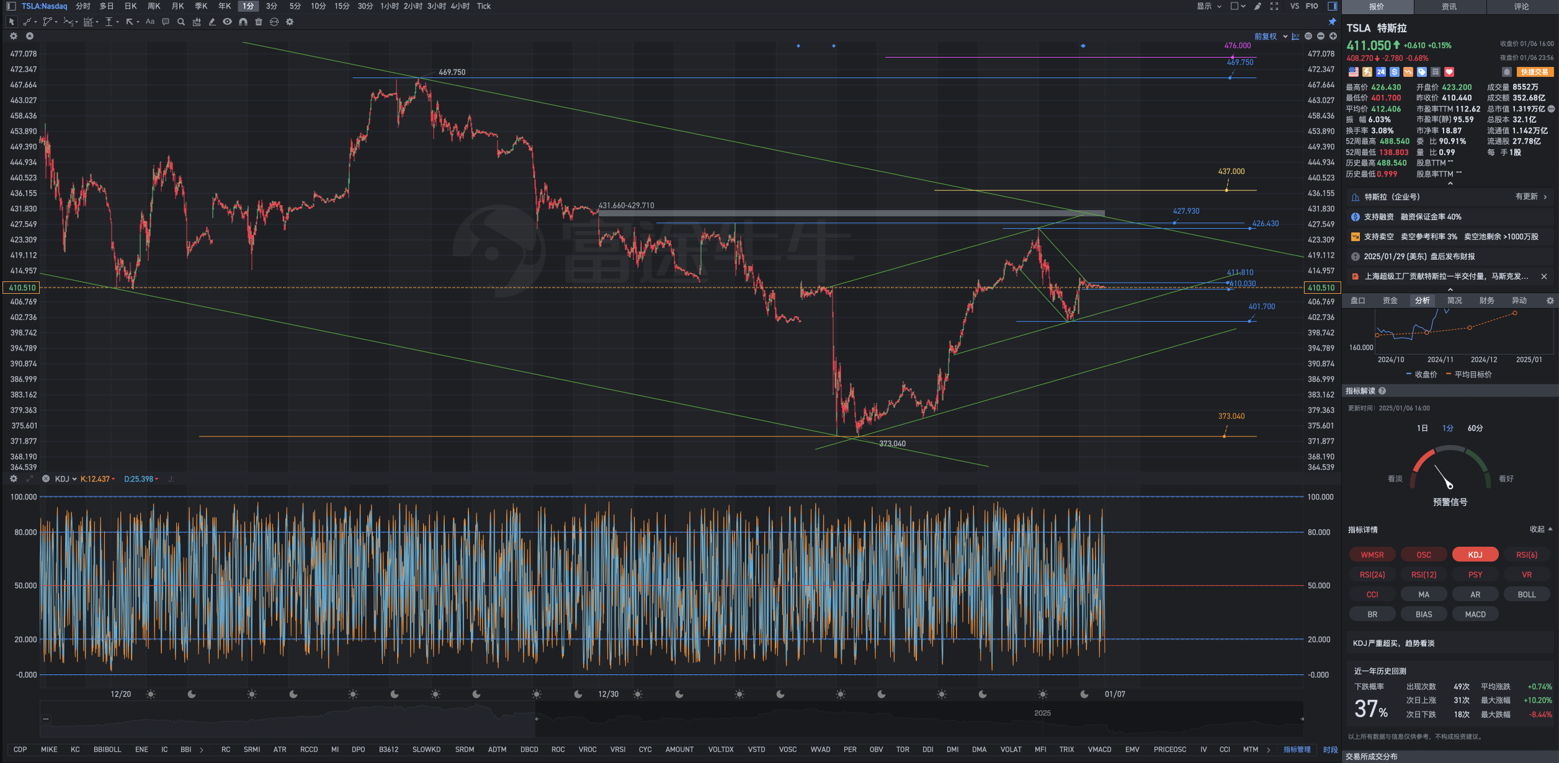
Task: Open the 显示 display dropdown
Action: pos(1209,6)
